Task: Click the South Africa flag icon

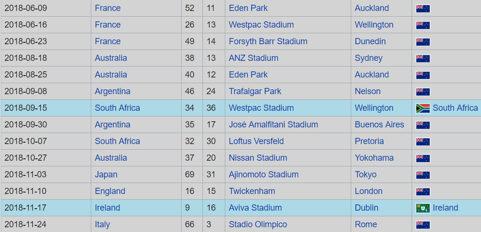Action: click(x=423, y=108)
